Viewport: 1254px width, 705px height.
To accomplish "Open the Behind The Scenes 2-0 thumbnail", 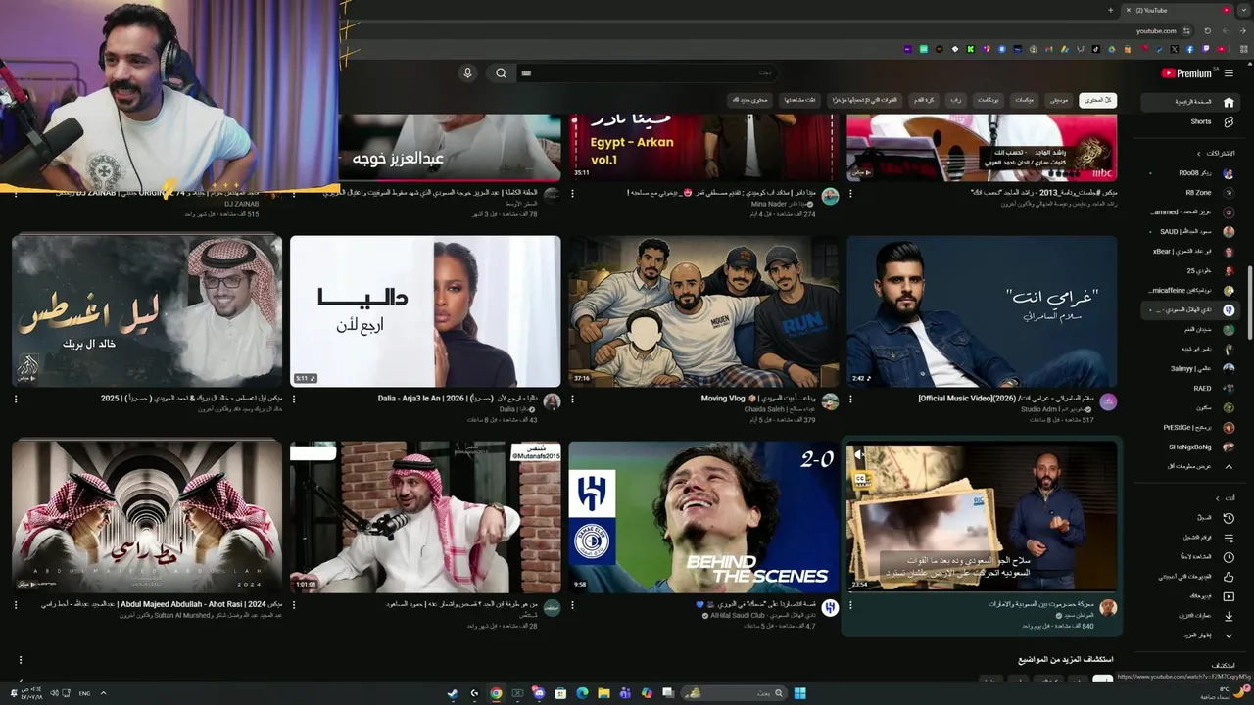I will [703, 517].
